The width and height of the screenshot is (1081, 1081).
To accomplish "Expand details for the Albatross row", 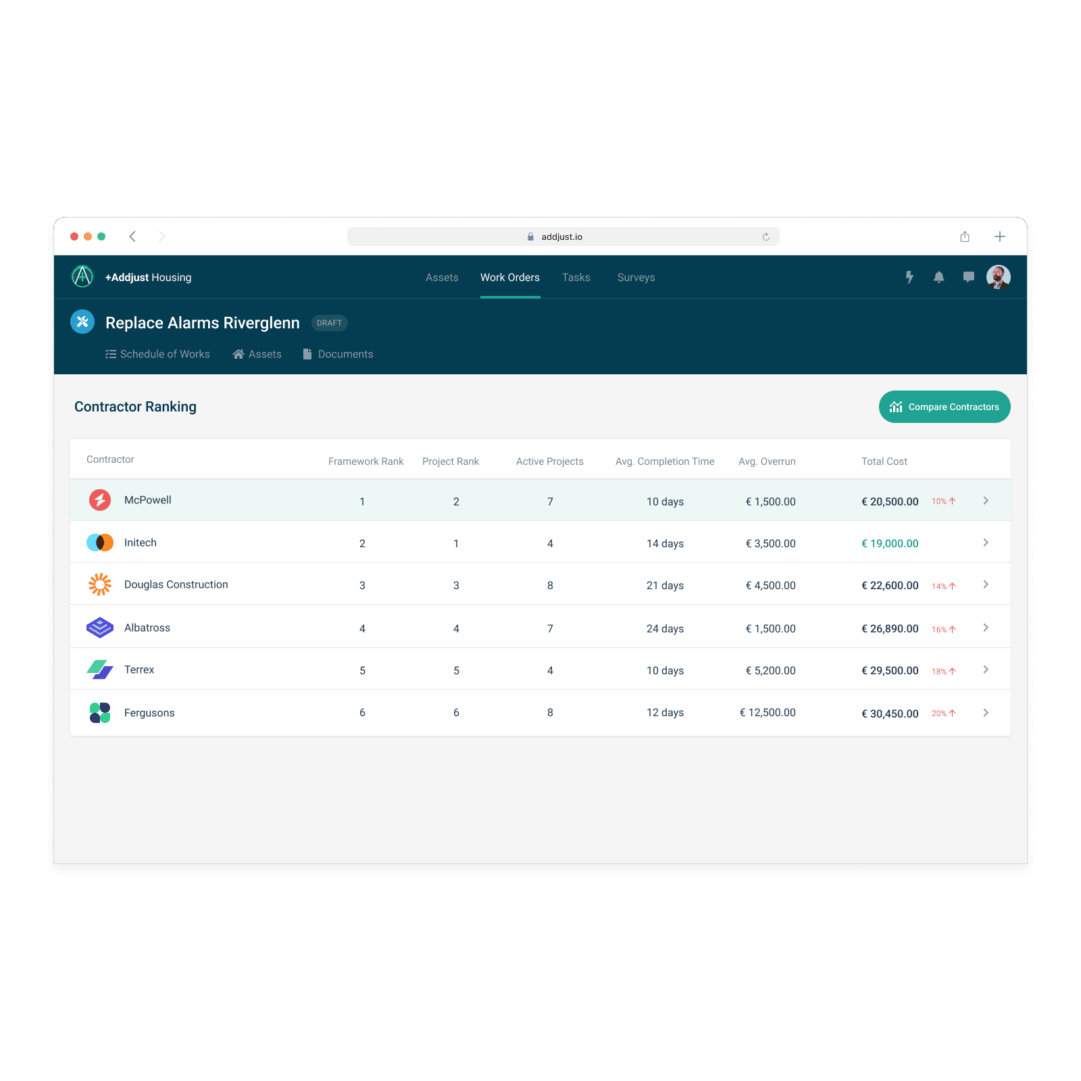I will point(986,627).
